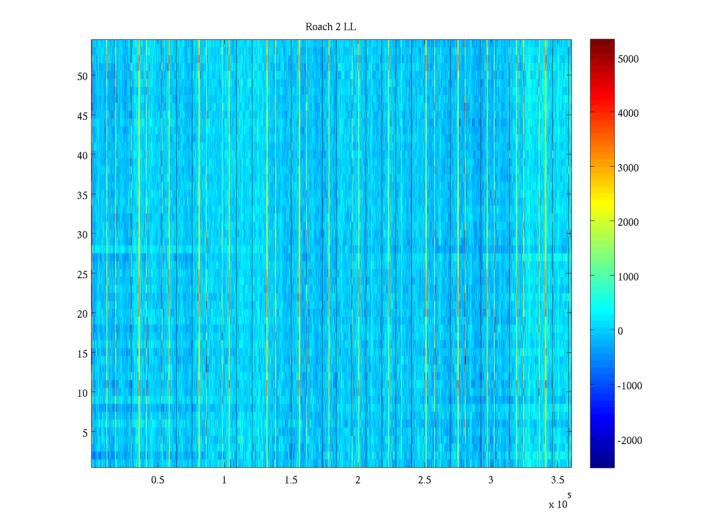Click the y-axis tick label 40
Viewport: 701px width, 525px height.
pyautogui.click(x=82, y=155)
